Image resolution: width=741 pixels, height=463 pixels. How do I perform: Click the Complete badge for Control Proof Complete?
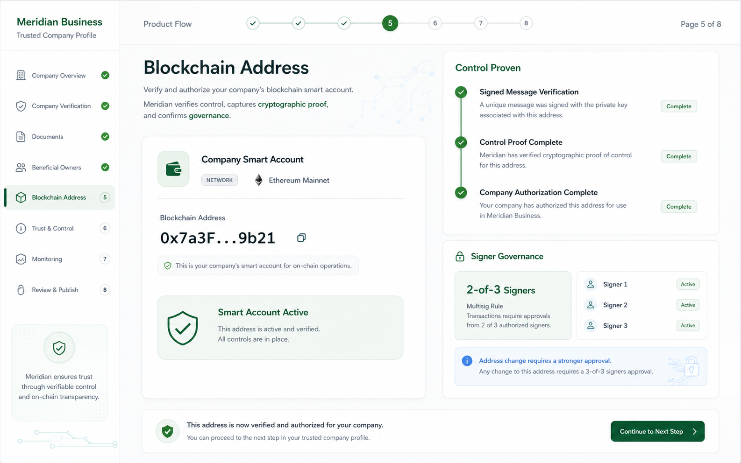pos(678,156)
